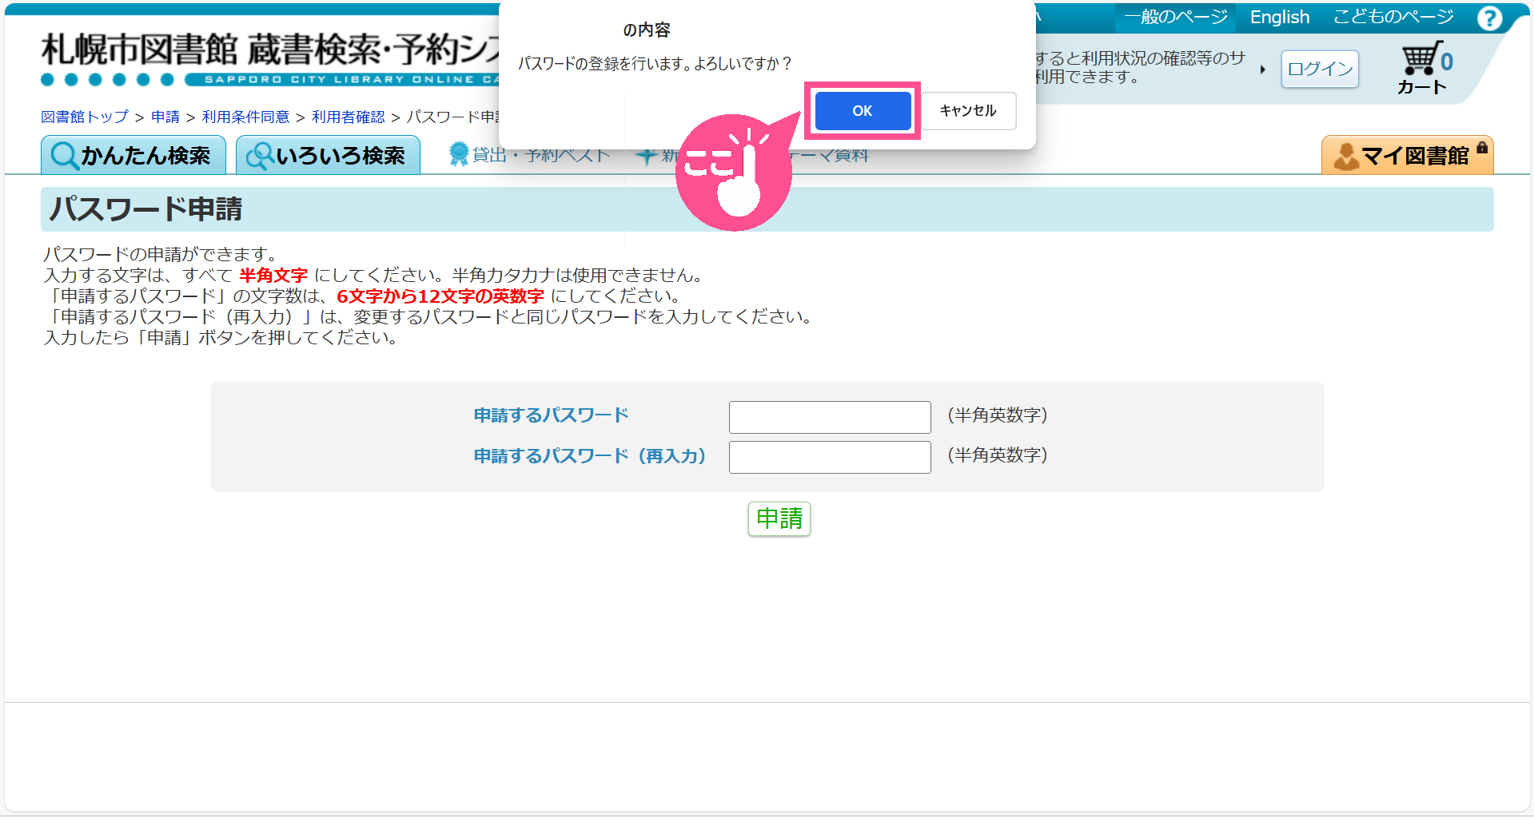Click the magnifier icon on かんたん検索
Viewport: 1534px width, 818px height.
tap(64, 156)
